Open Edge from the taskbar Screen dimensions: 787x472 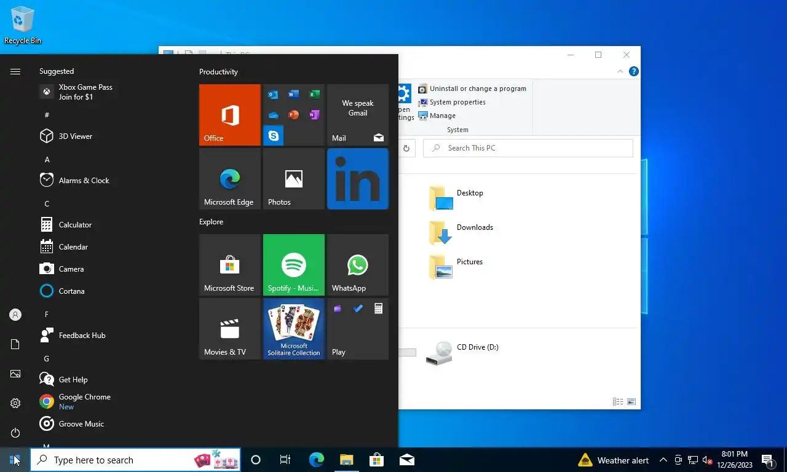316,460
